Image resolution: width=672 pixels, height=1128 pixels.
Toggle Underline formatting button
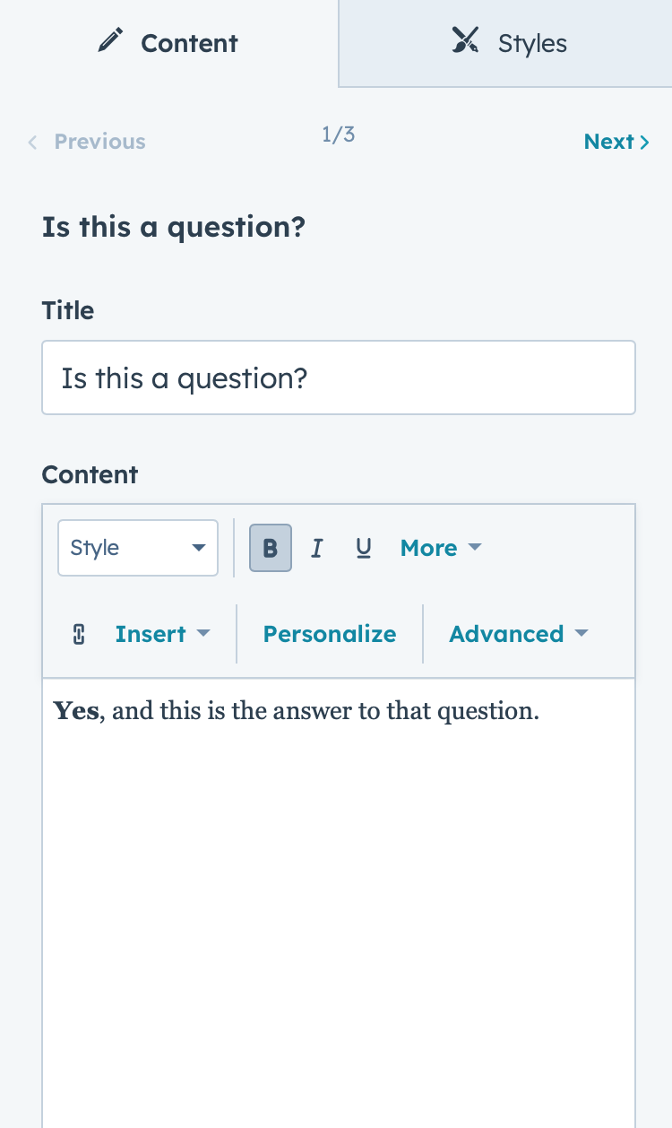tap(363, 548)
